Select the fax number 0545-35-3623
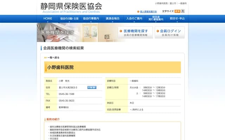The height and width of the screenshot is (140, 225). point(66,100)
